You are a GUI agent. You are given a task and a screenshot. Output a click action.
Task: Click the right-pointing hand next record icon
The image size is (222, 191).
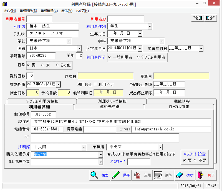pos(210,18)
